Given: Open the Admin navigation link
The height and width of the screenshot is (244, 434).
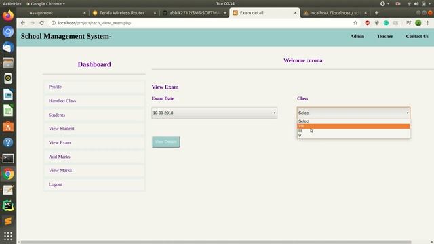Looking at the screenshot, I should coord(357,36).
